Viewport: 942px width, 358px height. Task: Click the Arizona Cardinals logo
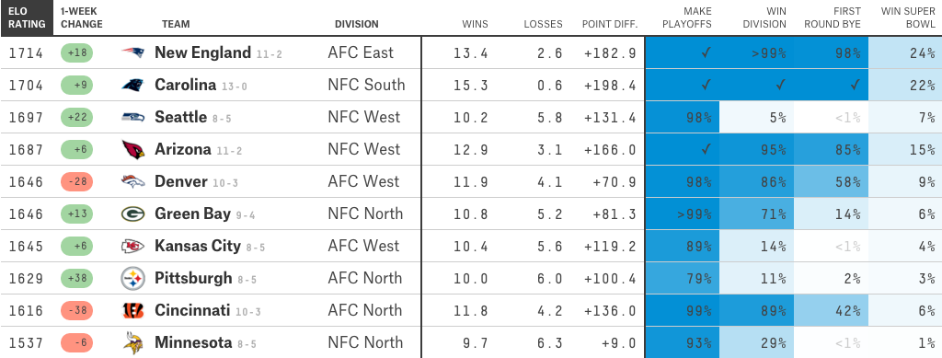132,150
